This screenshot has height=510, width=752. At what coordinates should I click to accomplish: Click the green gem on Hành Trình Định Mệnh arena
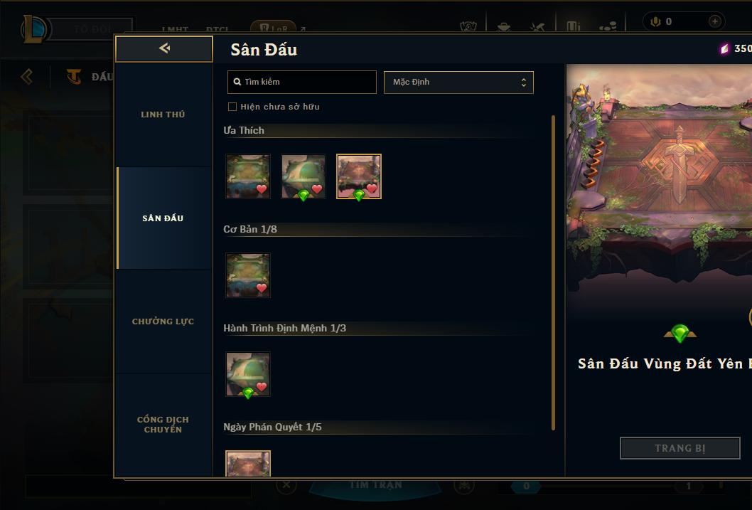[248, 393]
